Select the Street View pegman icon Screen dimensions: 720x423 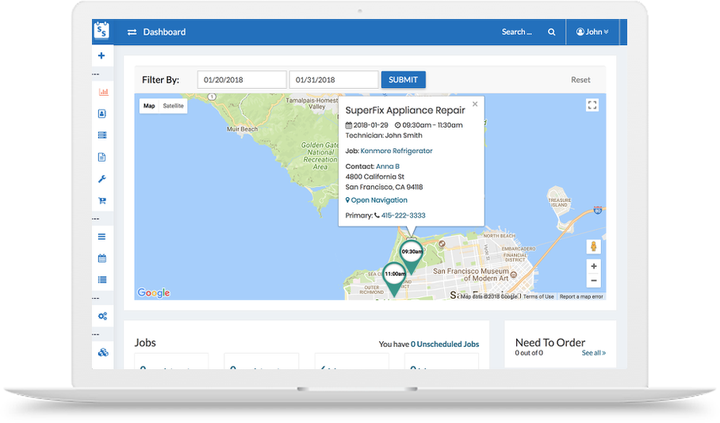coord(593,246)
